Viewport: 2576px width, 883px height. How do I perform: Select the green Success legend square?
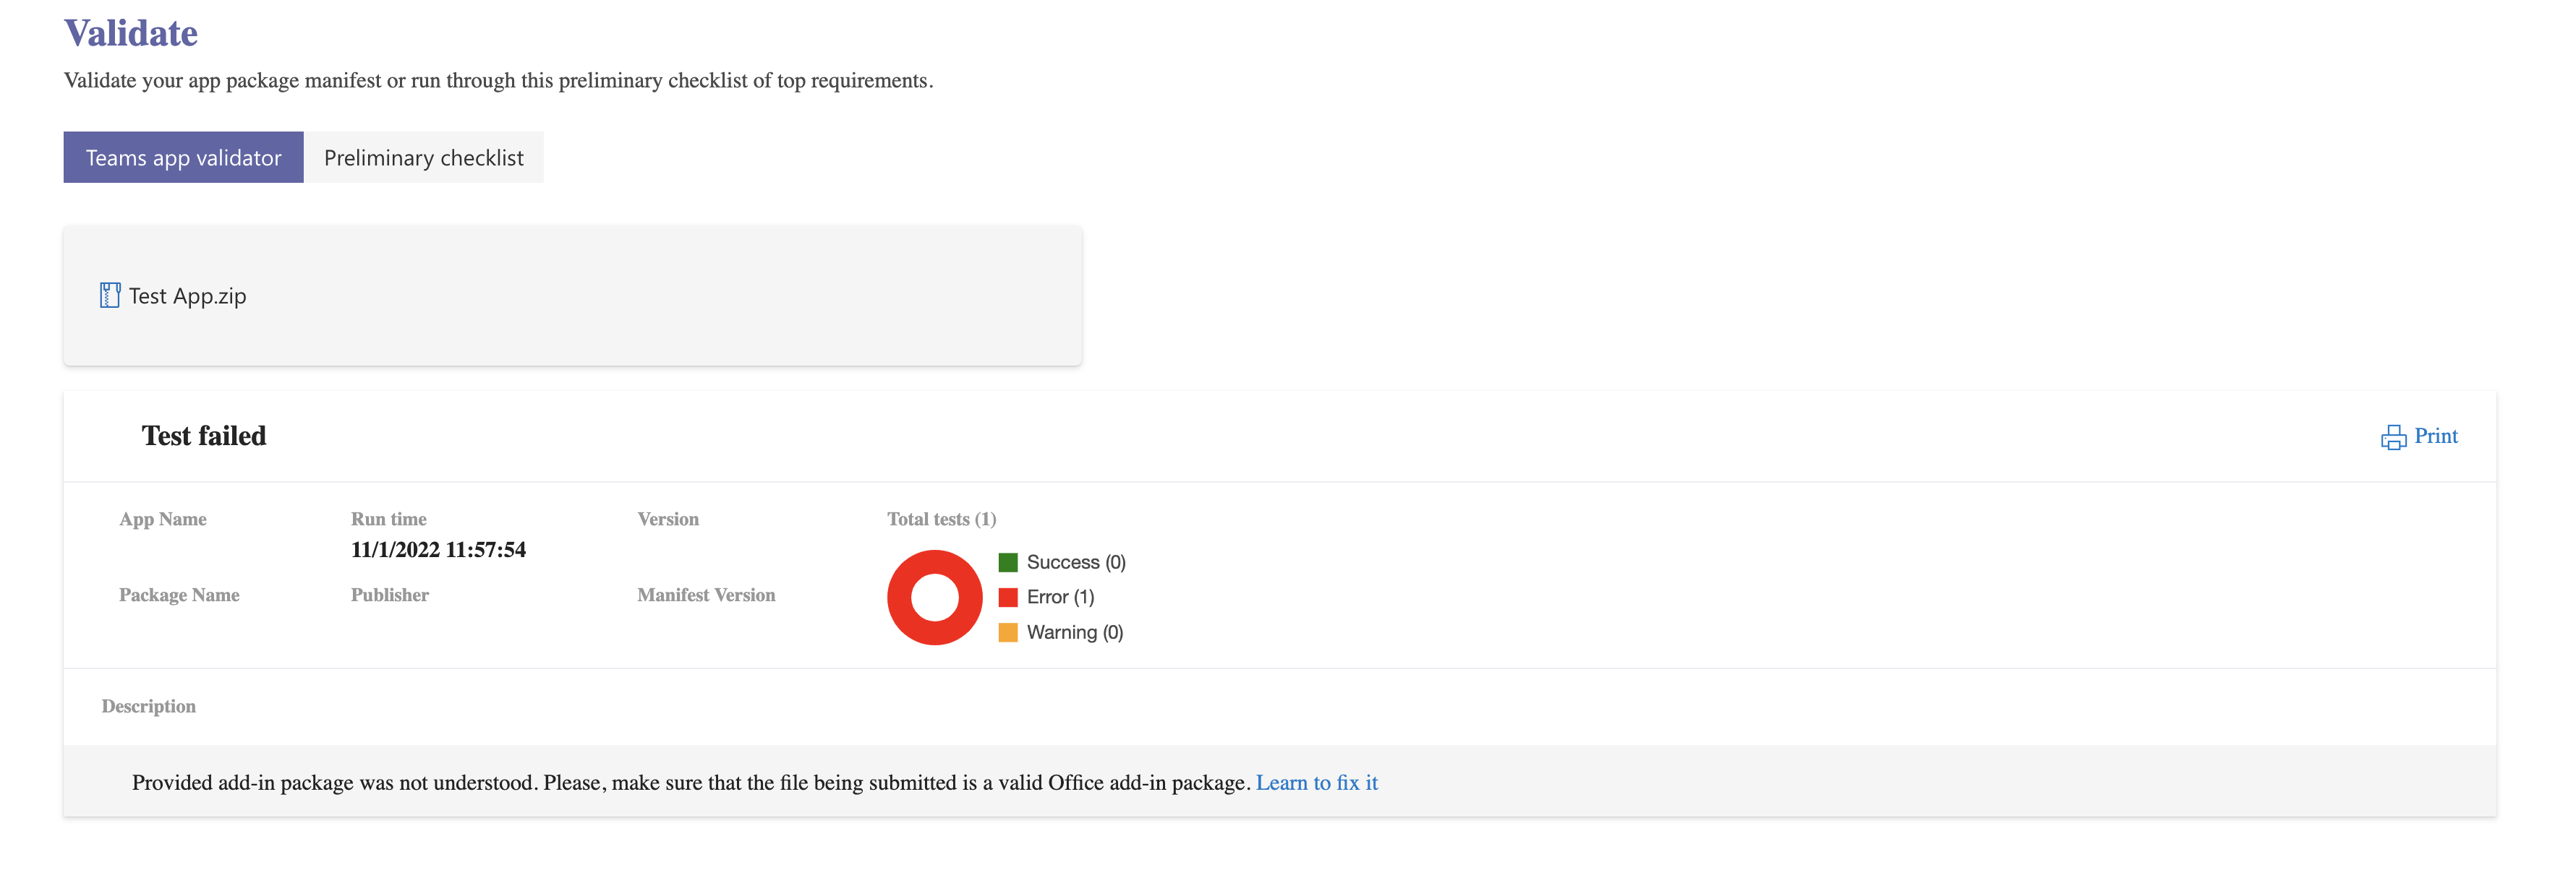point(1008,561)
